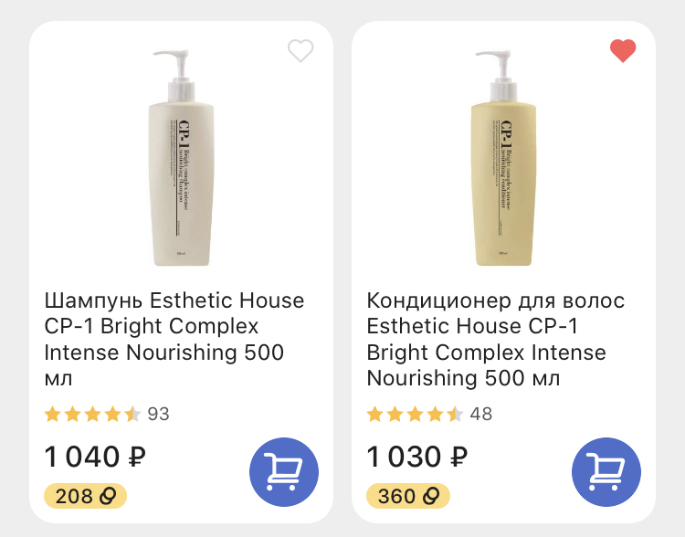Remove the conditioner from favorites via red heart
685x537 pixels.
pyautogui.click(x=623, y=51)
